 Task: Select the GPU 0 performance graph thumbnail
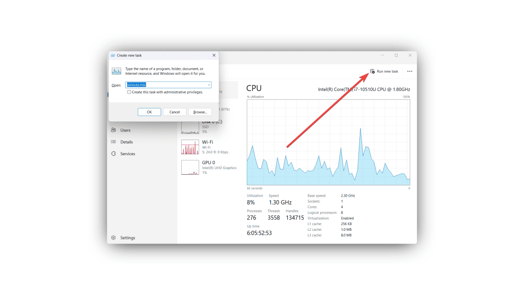click(x=190, y=168)
